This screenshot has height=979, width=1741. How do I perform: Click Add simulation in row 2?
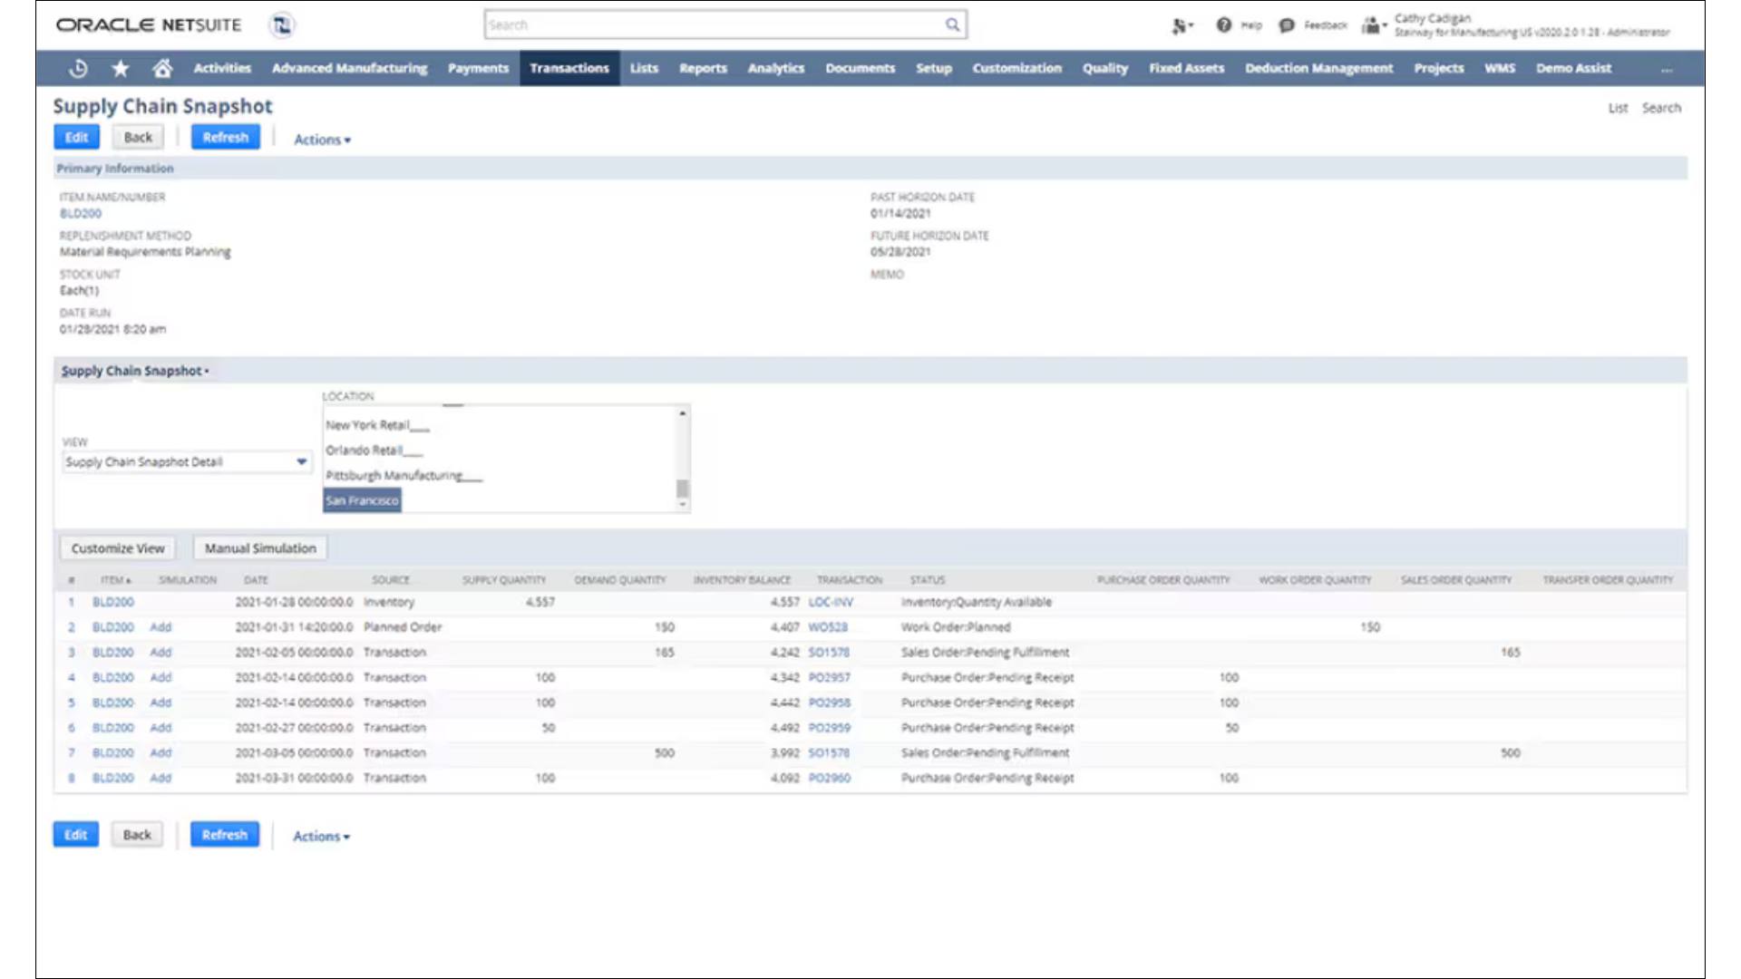click(160, 627)
